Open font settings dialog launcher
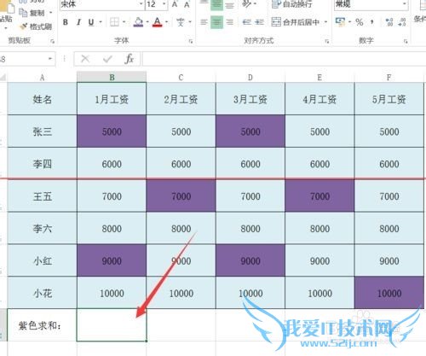 191,42
